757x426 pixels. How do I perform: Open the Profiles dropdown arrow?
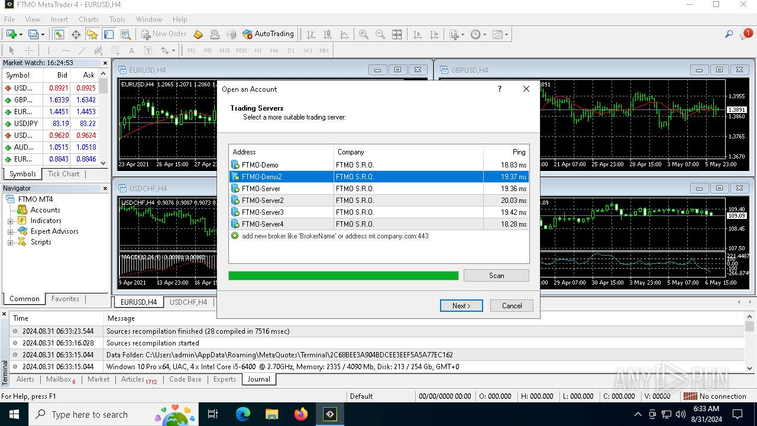coord(41,35)
